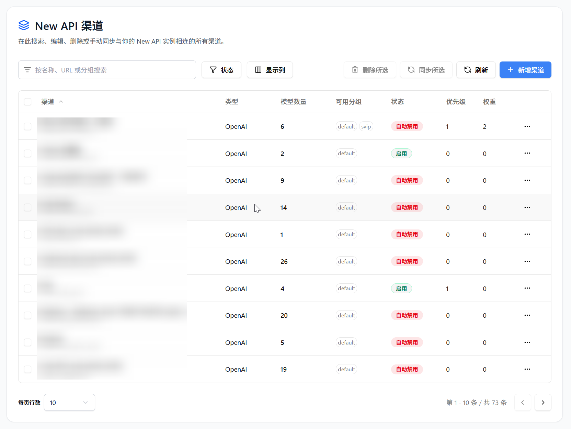
Task: Click the channel search input field
Action: pos(107,70)
